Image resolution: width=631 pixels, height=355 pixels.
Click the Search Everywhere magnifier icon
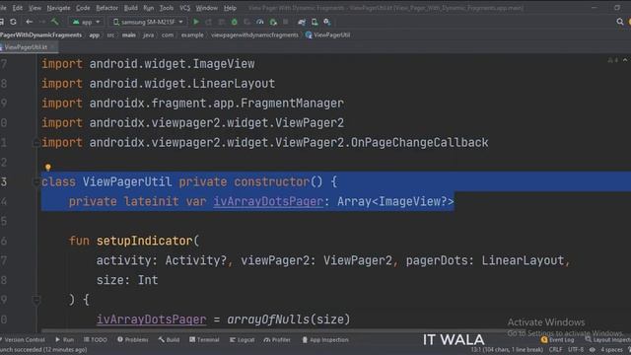coord(620,22)
